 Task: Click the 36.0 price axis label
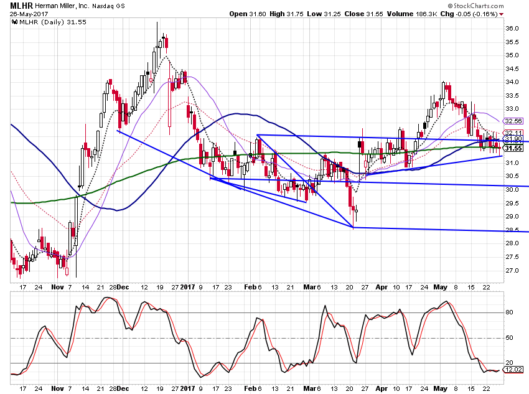pos(512,29)
